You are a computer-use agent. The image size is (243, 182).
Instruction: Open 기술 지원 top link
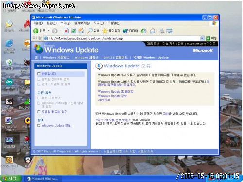pos(169,44)
